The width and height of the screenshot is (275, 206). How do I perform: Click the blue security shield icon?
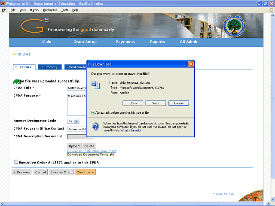(x=95, y=127)
